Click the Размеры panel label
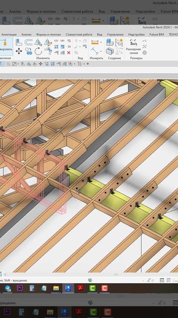 [x=136, y=58]
